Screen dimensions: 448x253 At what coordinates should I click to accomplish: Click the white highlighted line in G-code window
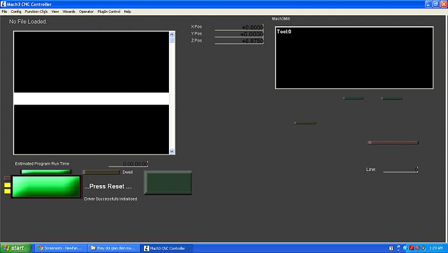click(x=92, y=99)
